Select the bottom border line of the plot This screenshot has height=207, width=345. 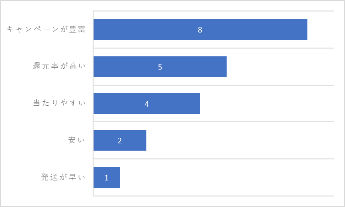(214, 196)
